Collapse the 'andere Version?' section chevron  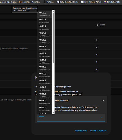(103, 101)
